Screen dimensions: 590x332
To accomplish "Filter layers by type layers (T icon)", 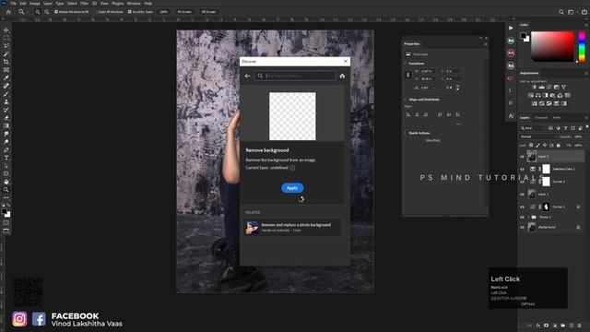I will coord(565,128).
